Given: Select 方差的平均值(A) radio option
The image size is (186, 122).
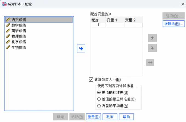Looking at the screenshot, I should [x=99, y=106].
